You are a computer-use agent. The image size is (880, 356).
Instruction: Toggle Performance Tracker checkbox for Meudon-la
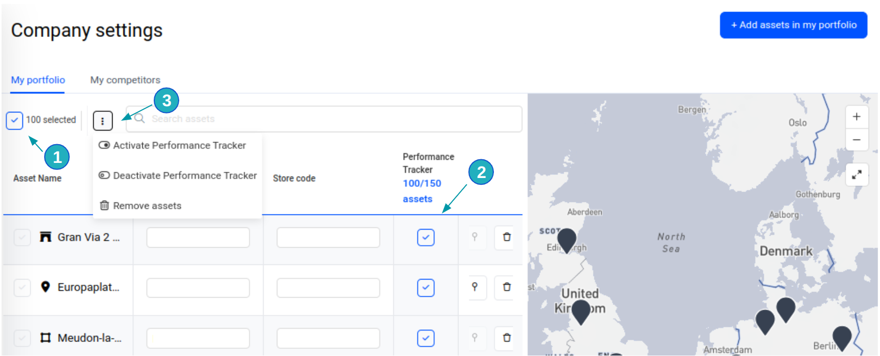426,338
